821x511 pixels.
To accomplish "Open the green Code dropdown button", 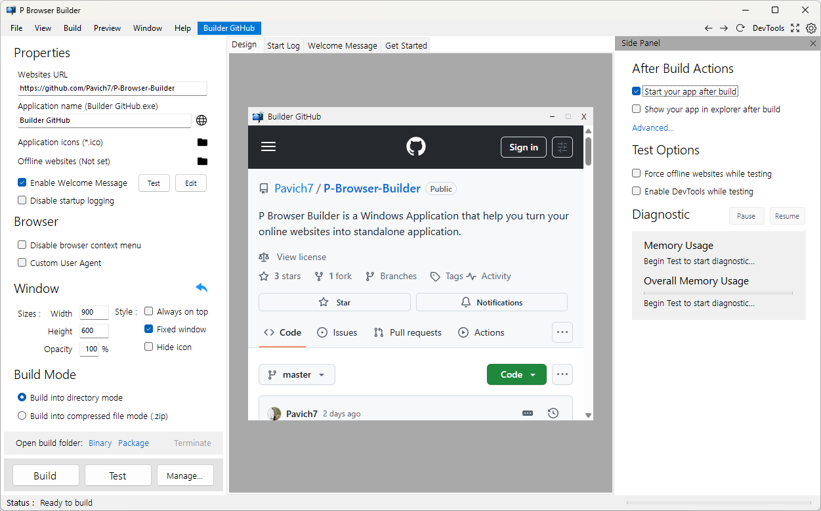I will tap(516, 374).
